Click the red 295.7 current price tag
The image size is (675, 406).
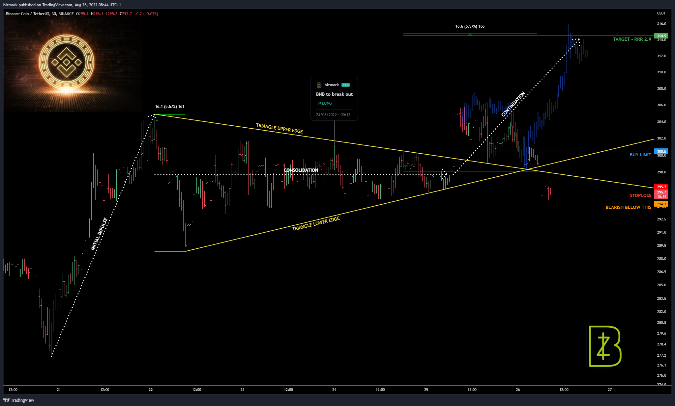coord(661,187)
